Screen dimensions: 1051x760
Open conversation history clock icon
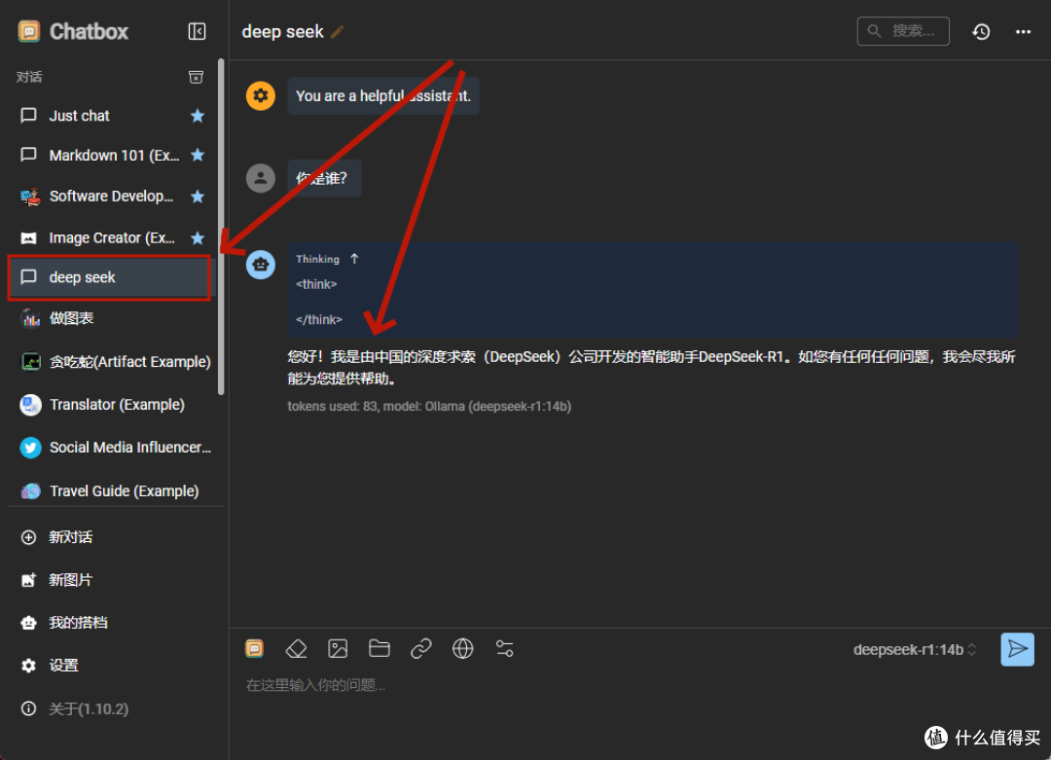point(981,31)
